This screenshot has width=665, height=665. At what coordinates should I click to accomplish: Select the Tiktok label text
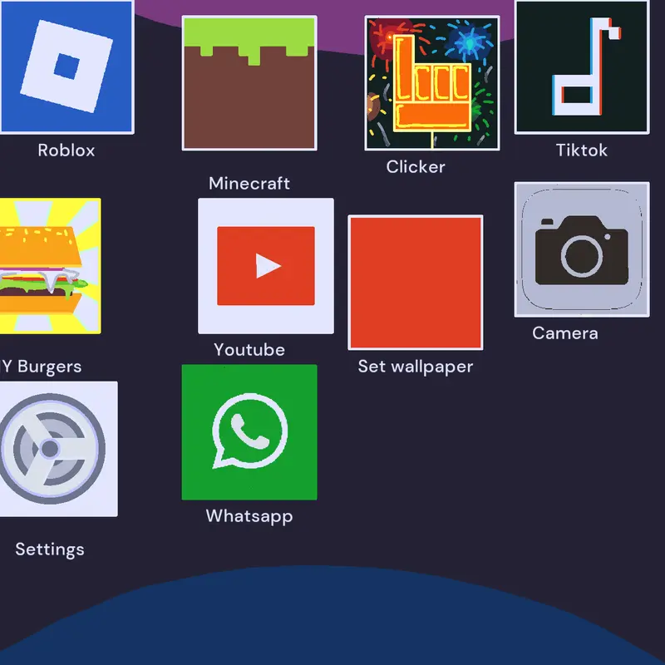582,150
